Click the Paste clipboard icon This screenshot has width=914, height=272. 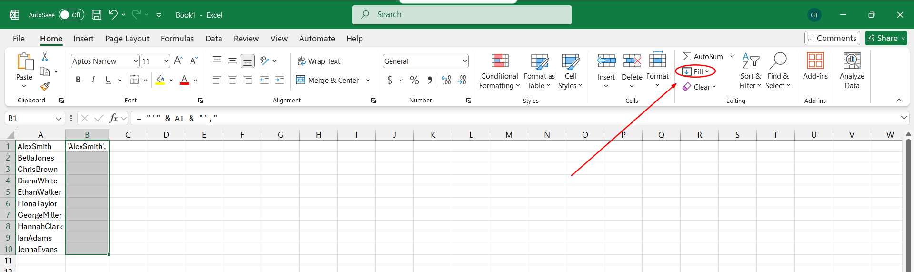(24, 62)
